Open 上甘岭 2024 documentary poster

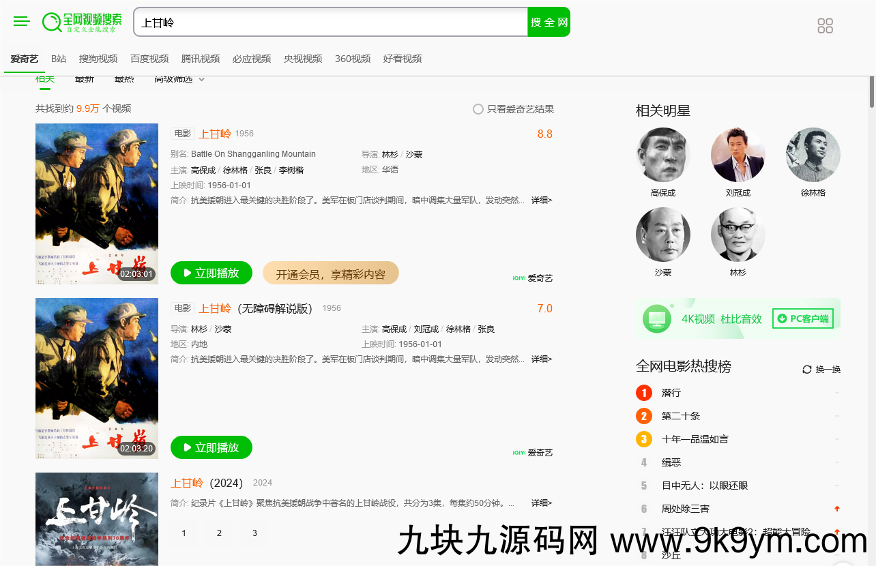coord(97,519)
